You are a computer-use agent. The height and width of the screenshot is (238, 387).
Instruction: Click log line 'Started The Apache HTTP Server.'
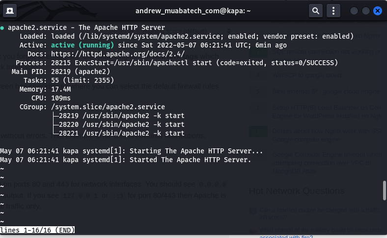190,160
